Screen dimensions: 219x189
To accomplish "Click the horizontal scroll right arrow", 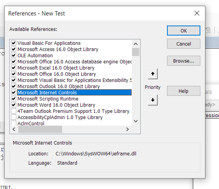I will 127,129.
